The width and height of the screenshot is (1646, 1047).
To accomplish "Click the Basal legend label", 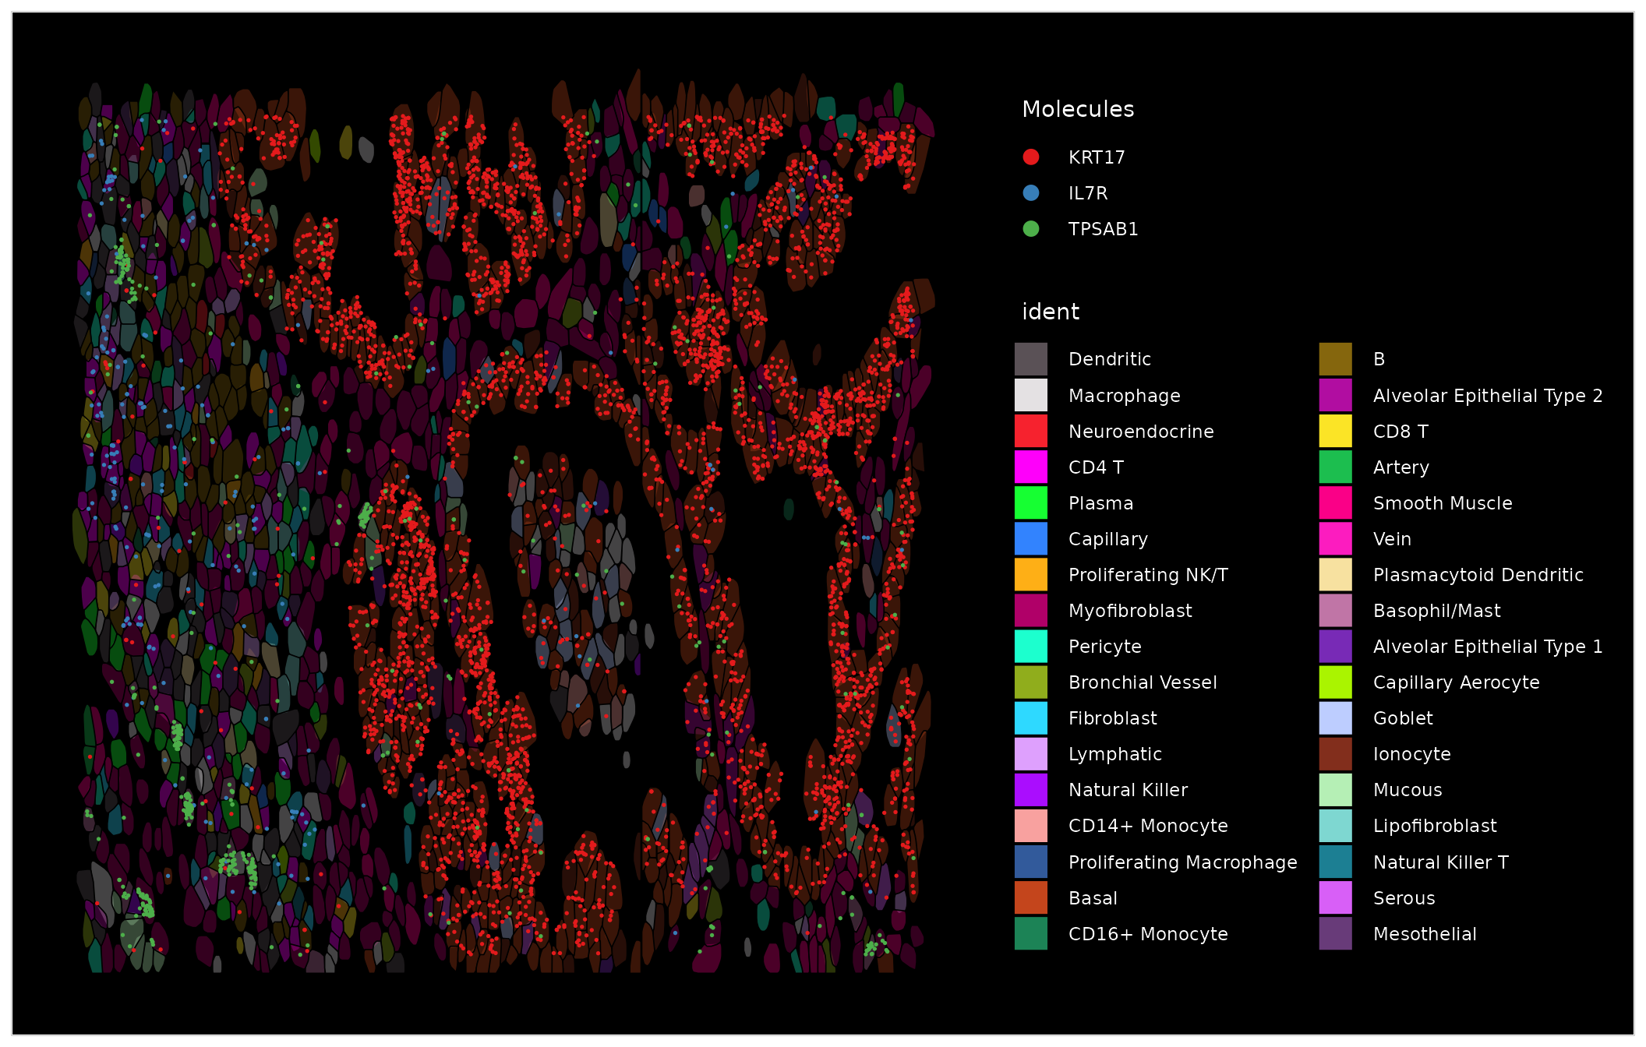I will click(x=1093, y=898).
